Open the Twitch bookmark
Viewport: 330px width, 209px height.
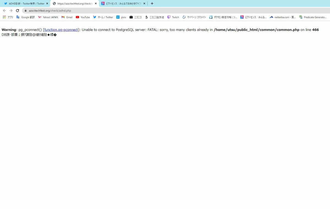coord(173,17)
